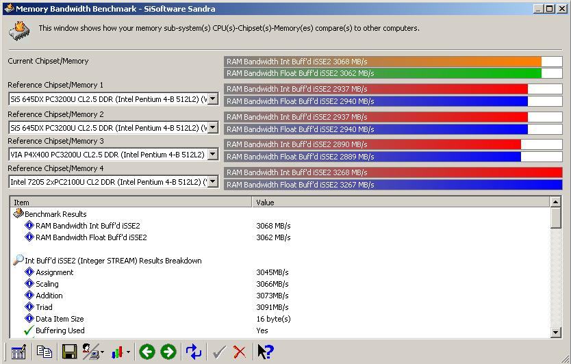Image resolution: width=571 pixels, height=364 pixels.
Task: Click the 3091MB/s Triad value
Action: (x=272, y=307)
